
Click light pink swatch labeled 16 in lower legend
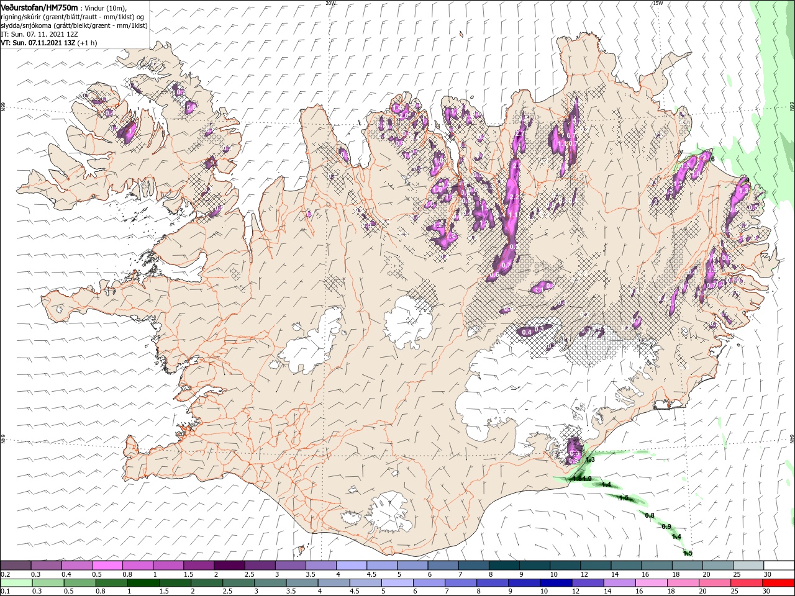(651, 583)
